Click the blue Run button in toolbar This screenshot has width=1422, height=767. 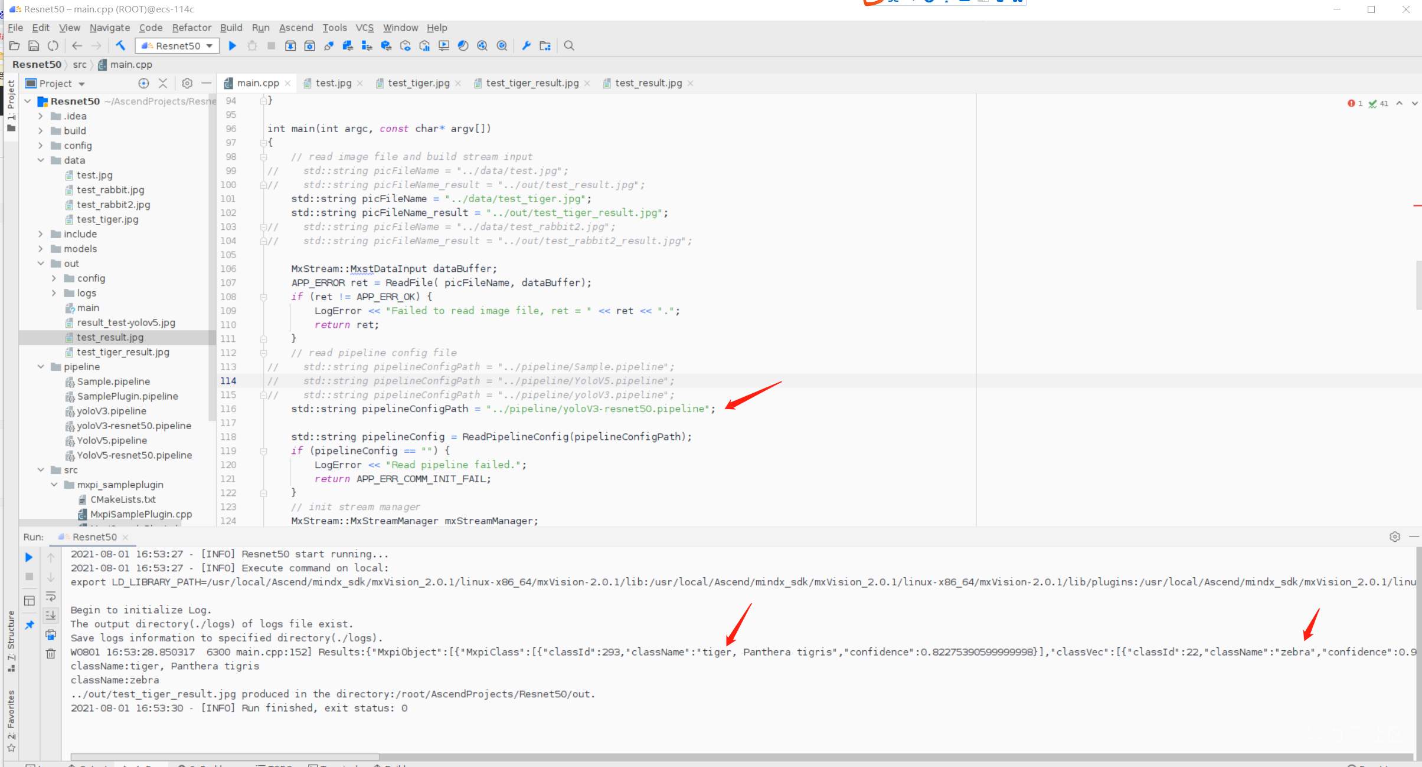click(x=232, y=46)
